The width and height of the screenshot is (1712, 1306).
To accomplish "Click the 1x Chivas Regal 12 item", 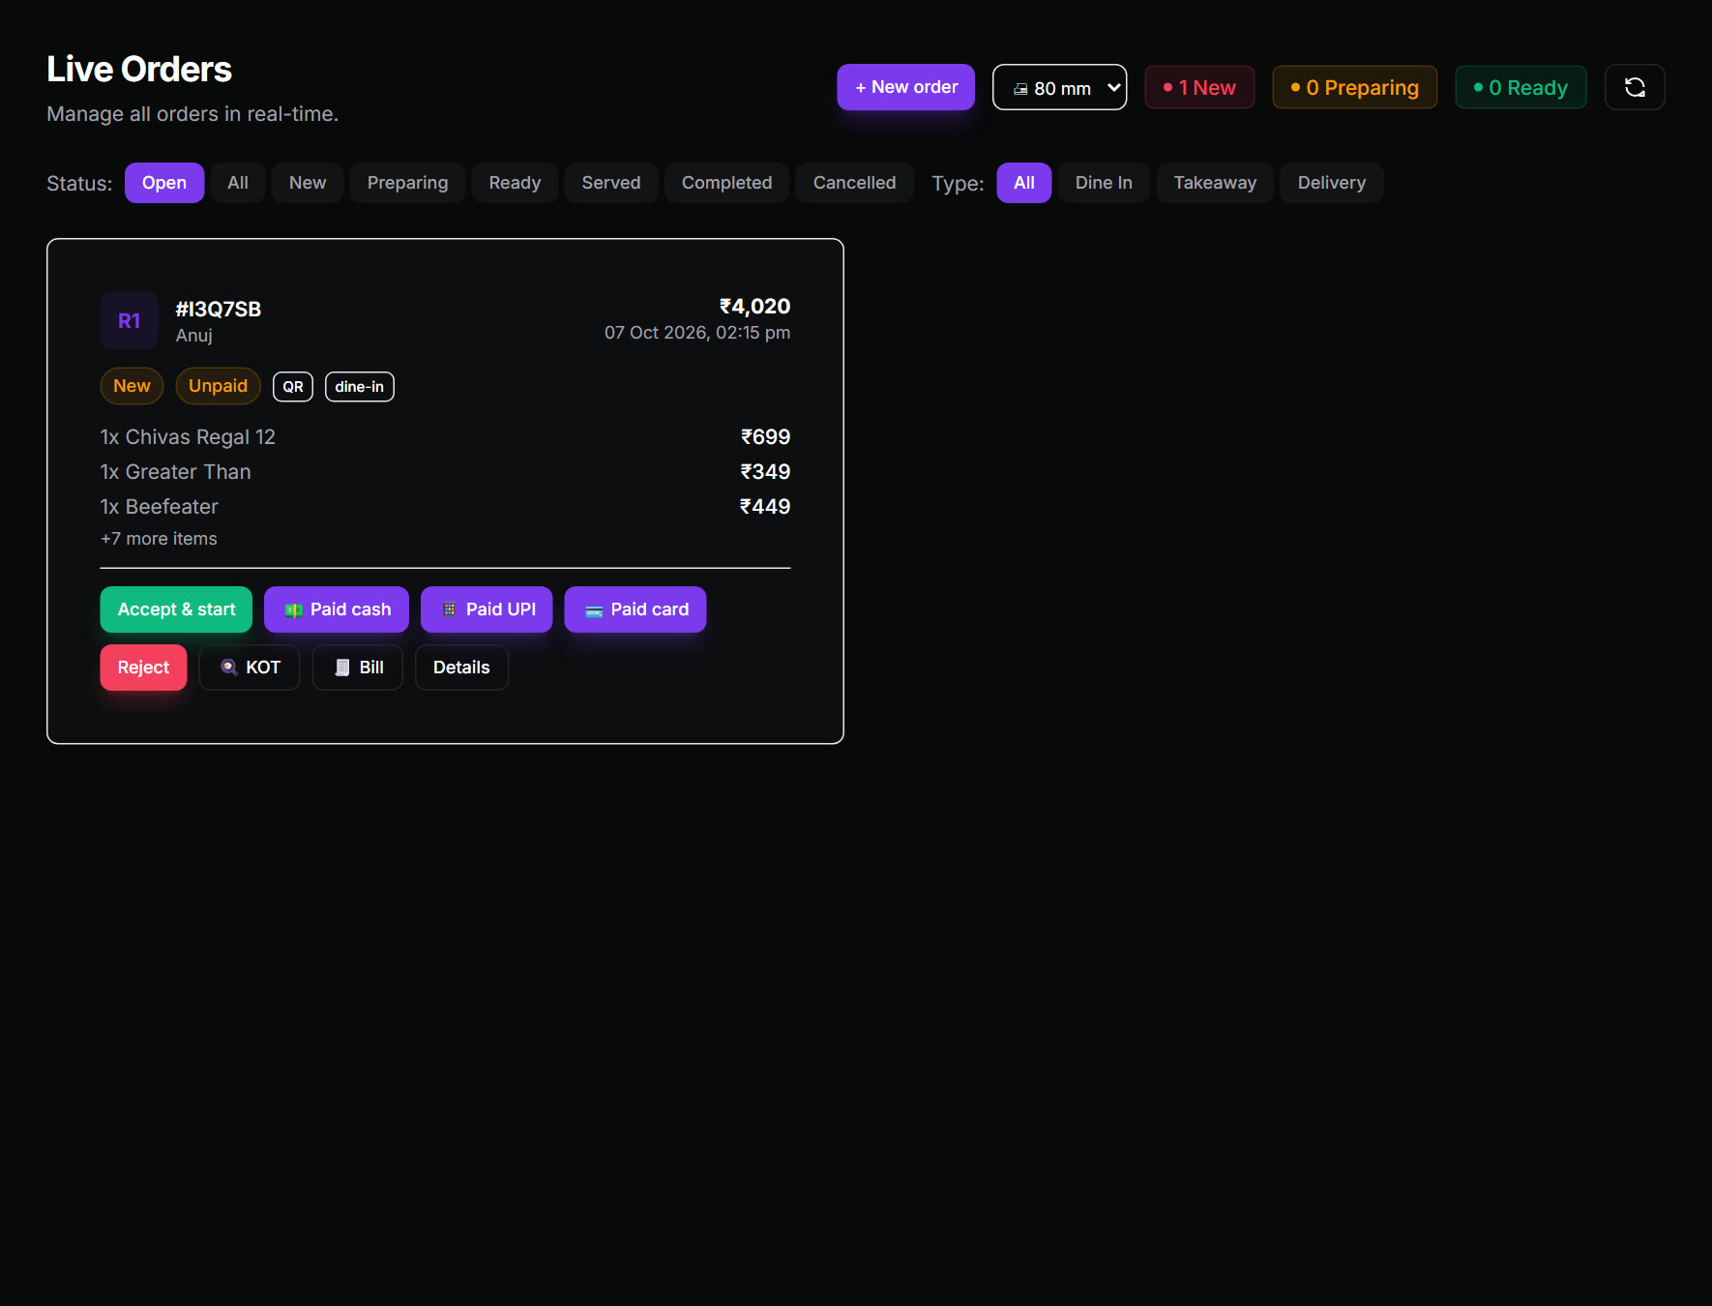I will (x=188, y=437).
